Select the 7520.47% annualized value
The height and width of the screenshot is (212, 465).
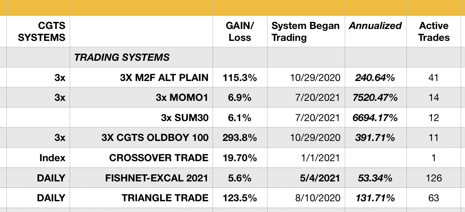point(375,98)
